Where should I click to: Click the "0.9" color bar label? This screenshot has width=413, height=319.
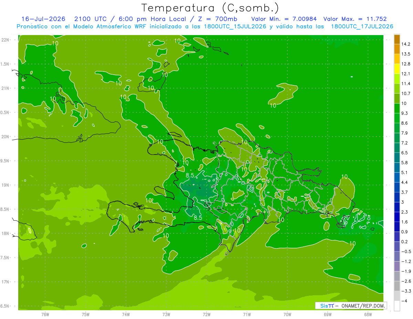(405, 232)
